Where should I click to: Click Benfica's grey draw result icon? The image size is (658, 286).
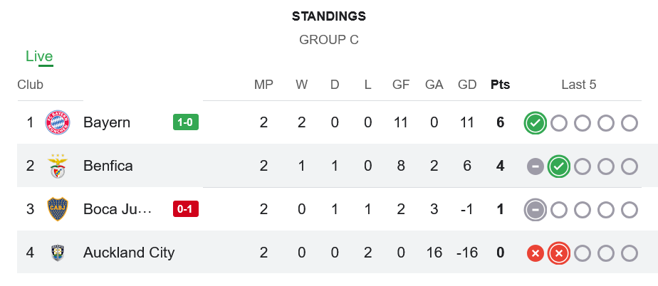coord(536,166)
